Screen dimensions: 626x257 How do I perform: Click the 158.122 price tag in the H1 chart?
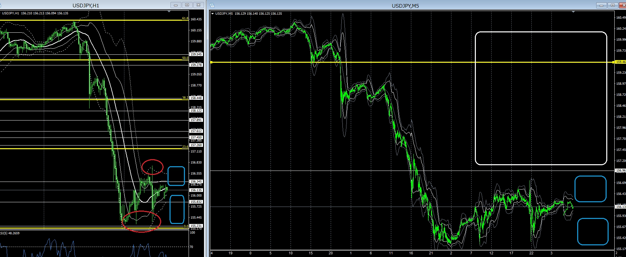pyautogui.click(x=196, y=111)
